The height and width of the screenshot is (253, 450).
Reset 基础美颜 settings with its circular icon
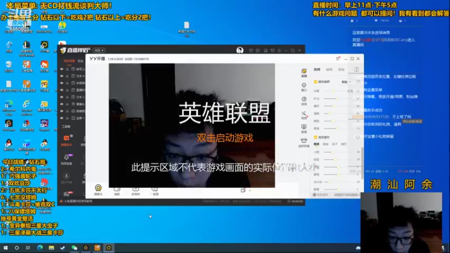tap(358, 82)
